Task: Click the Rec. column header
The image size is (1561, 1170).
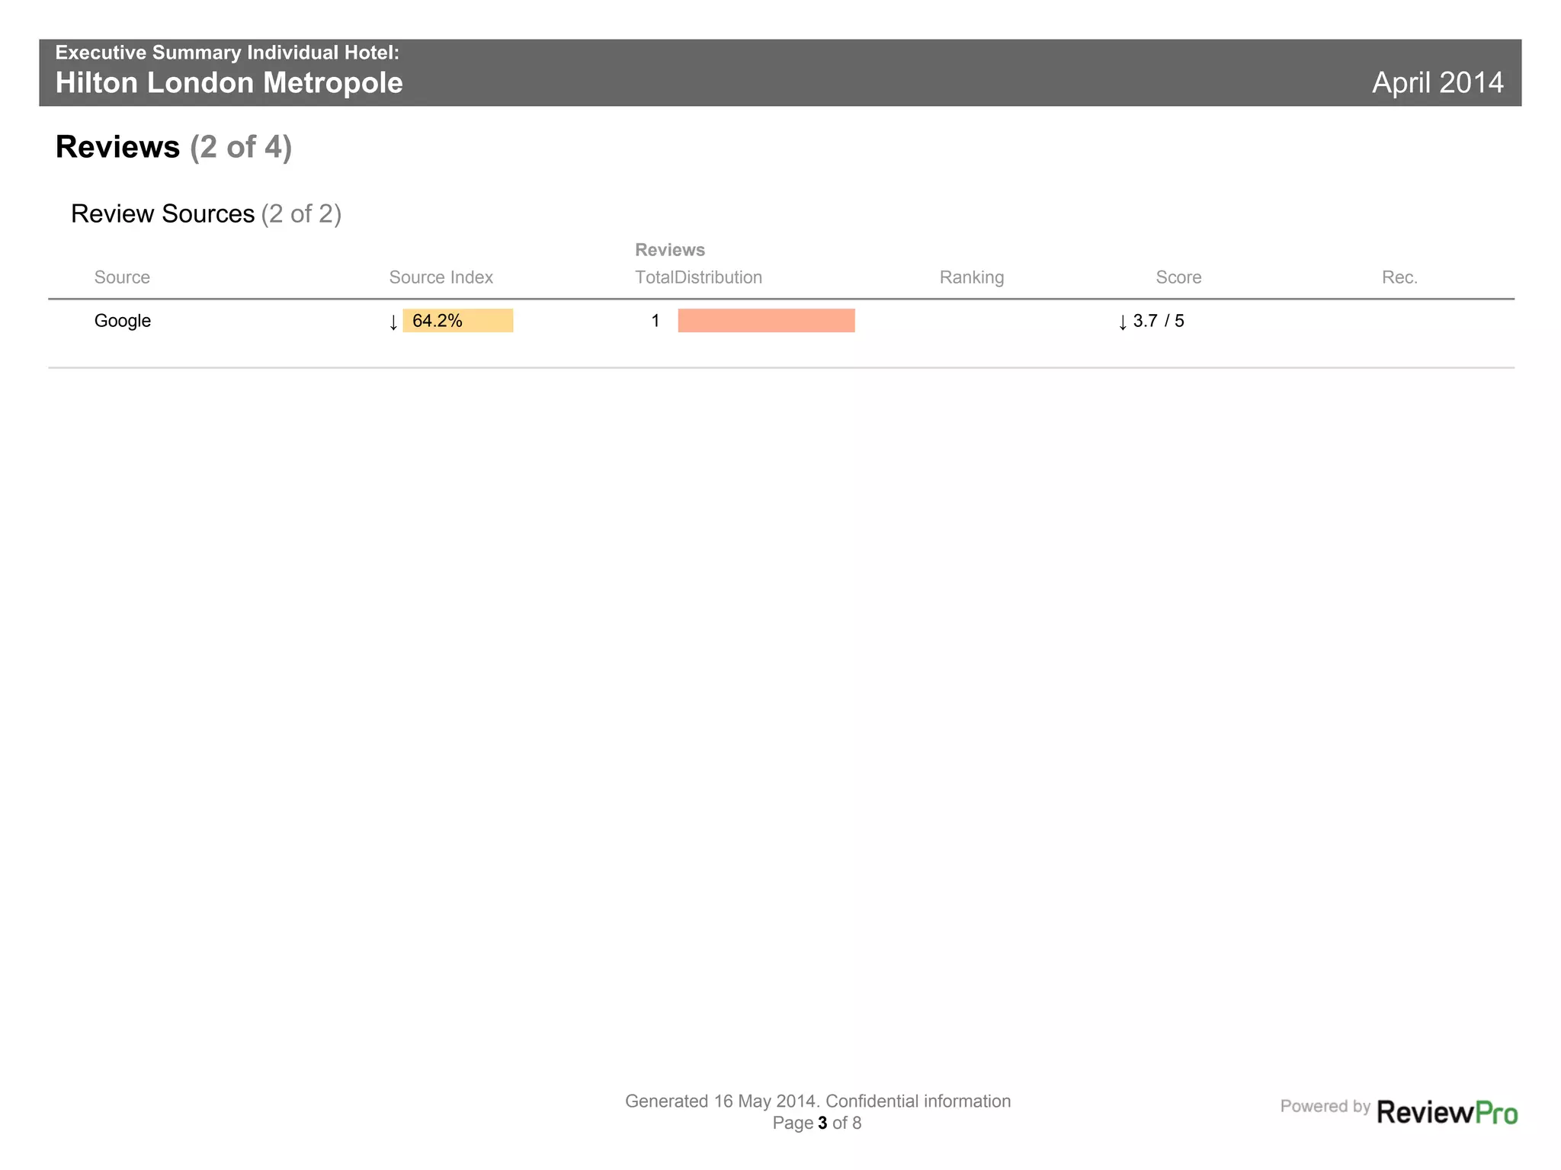Action: 1399,277
